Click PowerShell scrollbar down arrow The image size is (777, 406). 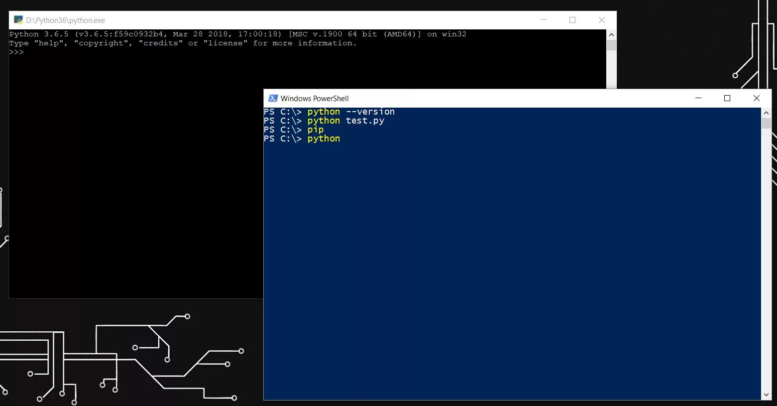[766, 395]
